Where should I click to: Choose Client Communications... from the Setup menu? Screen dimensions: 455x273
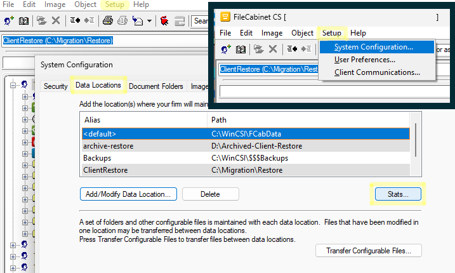377,72
